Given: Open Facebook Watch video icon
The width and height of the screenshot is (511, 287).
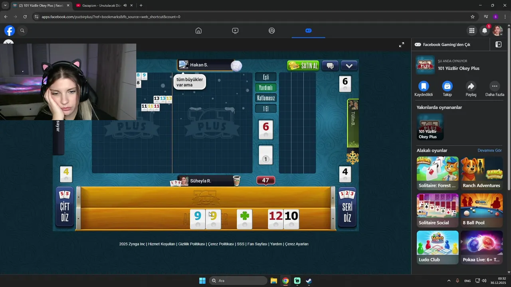Looking at the screenshot, I should coord(235,31).
